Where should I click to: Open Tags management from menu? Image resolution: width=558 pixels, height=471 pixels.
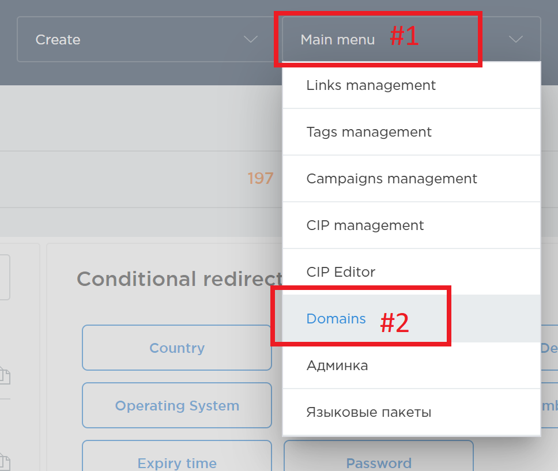pos(412,131)
